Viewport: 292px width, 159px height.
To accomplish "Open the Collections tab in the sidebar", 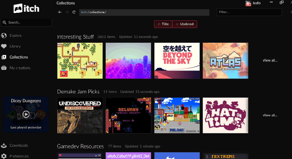I will click(x=19, y=57).
